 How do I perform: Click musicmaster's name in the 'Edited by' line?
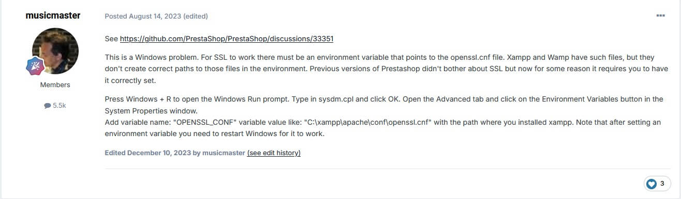pos(224,153)
